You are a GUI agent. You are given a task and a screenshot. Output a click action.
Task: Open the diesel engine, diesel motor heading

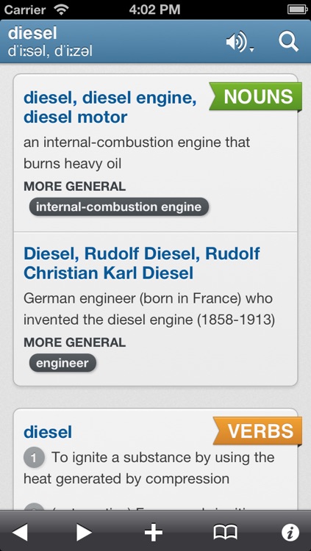110,107
